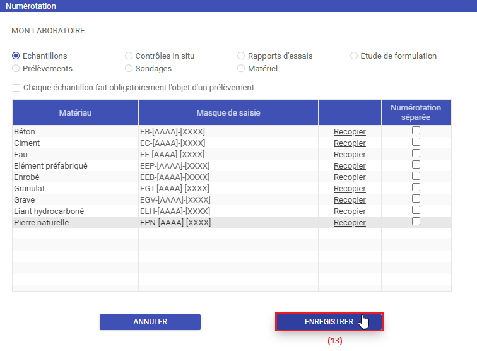Screen dimensions: 477x351
Task: Click the ANNULER button
Action: 150,322
